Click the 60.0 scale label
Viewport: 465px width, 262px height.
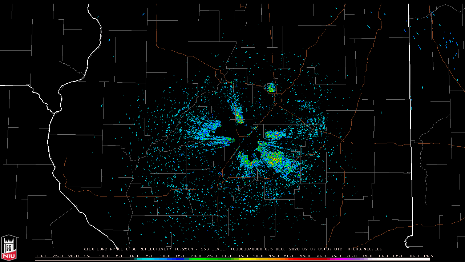pyautogui.click(x=321, y=256)
